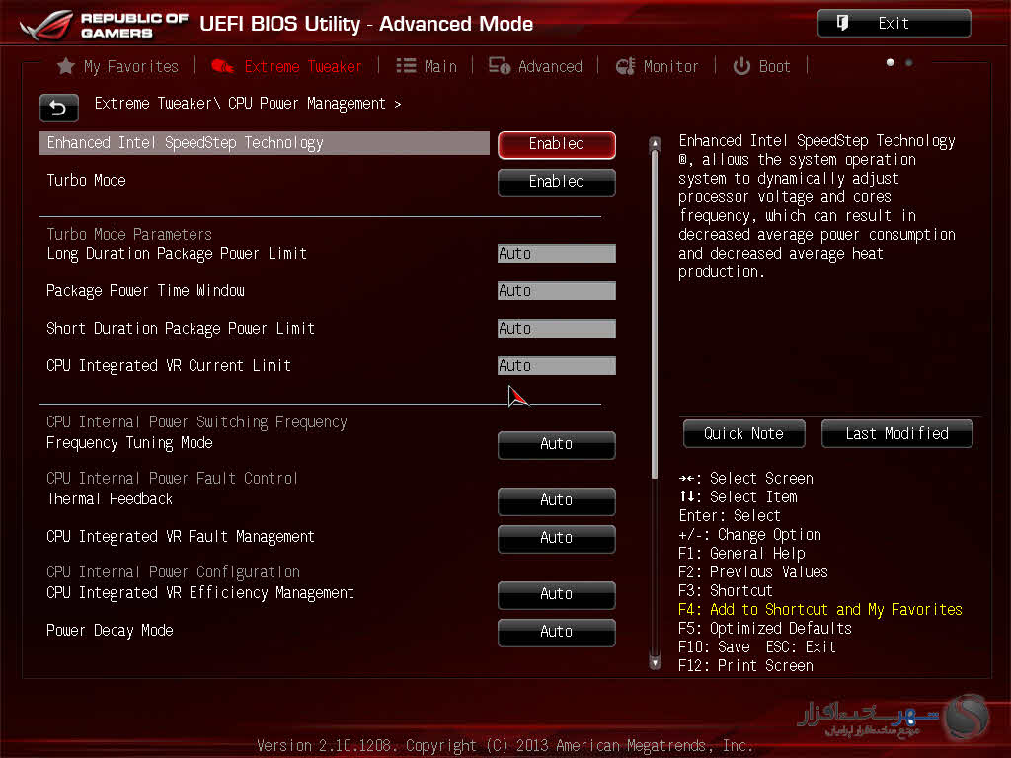Open Frequency Tuning Mode Auto dropdown
The image size is (1011, 758).
[556, 444]
